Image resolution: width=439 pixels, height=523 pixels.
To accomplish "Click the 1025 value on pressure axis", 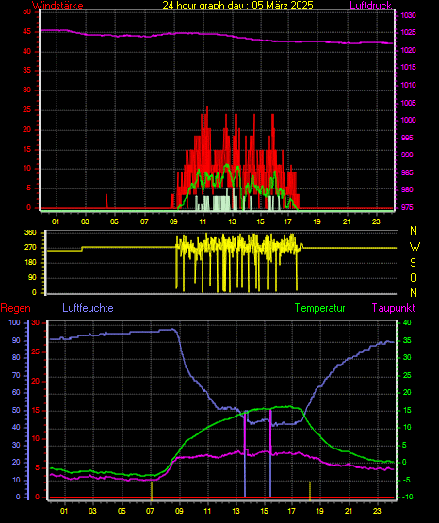I will 408,33.
